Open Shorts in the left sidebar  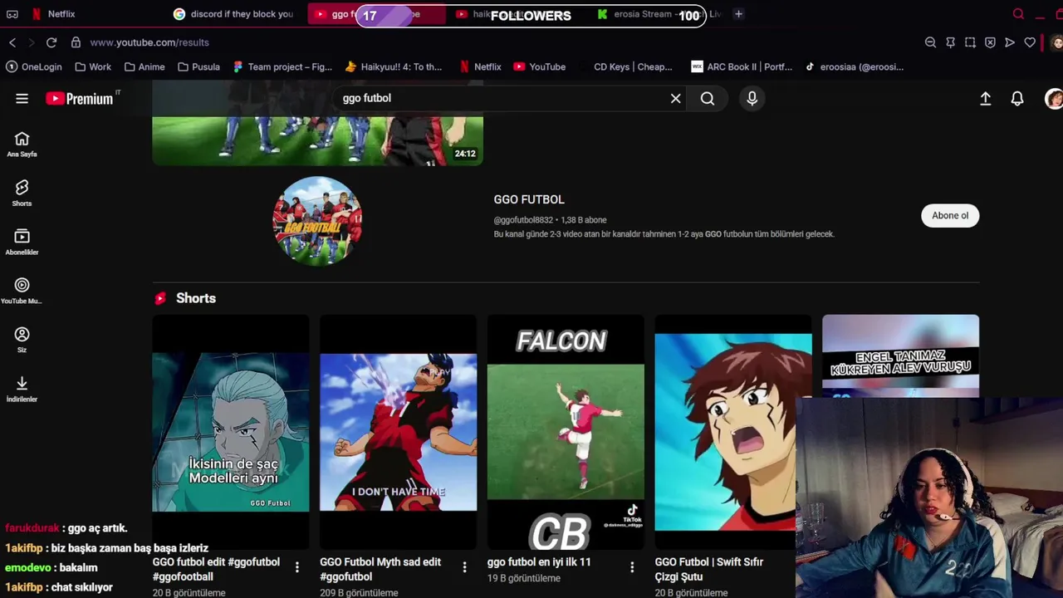coord(22,193)
